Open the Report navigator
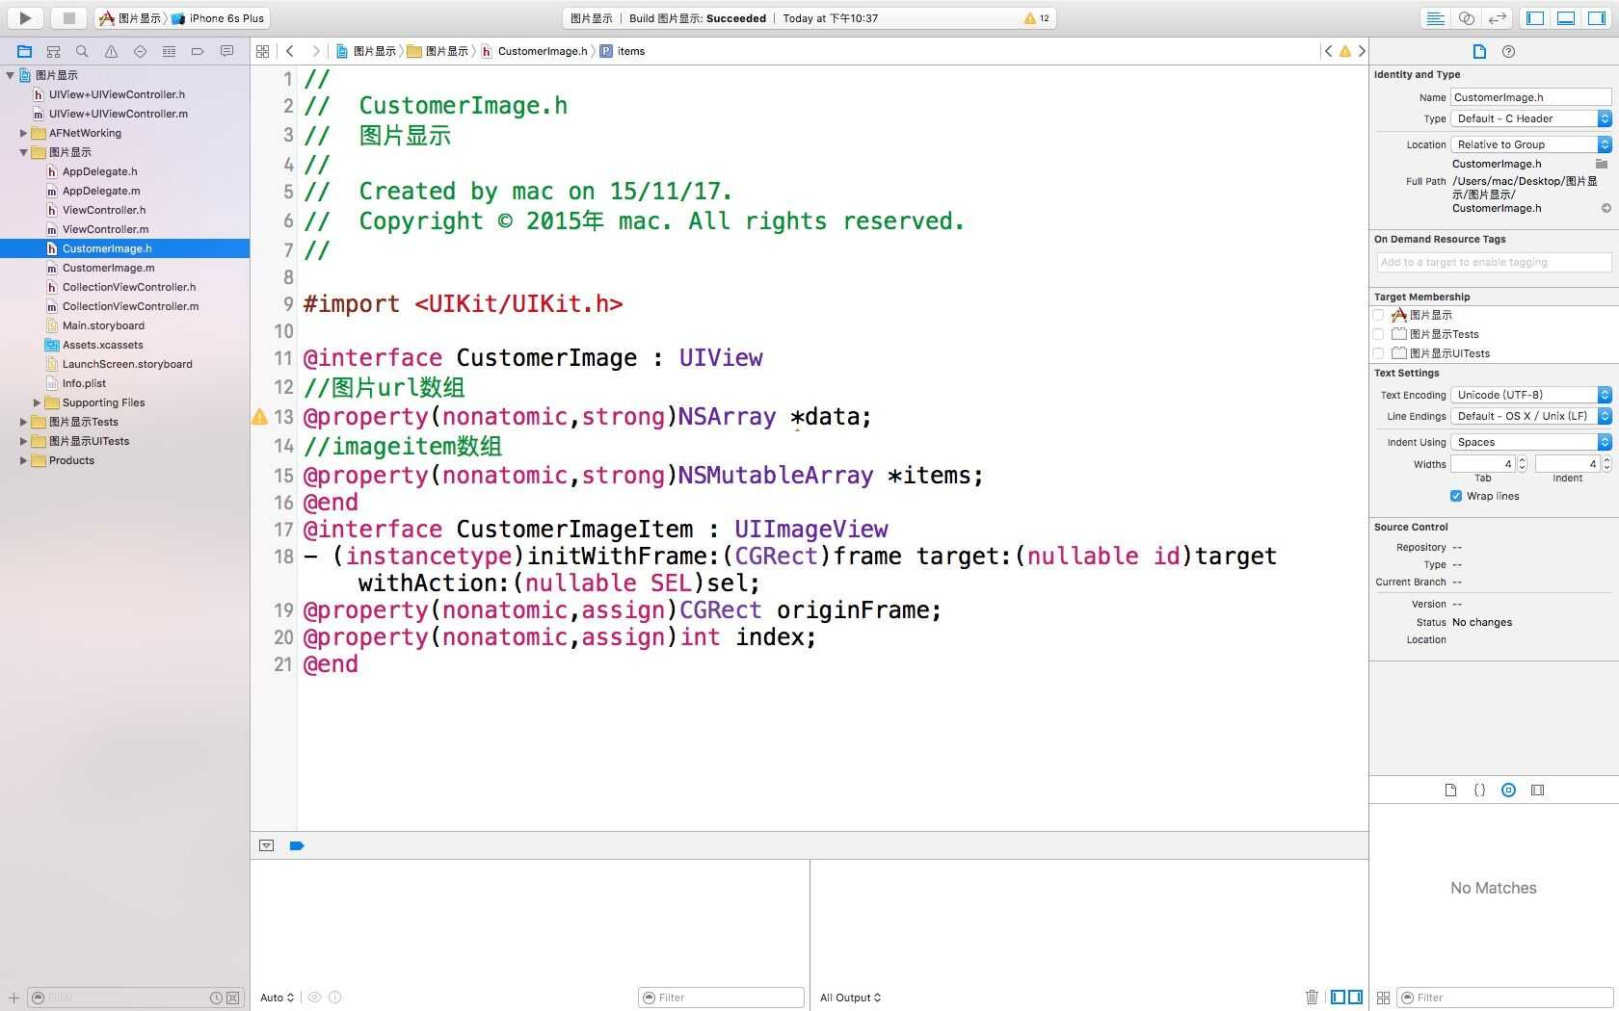This screenshot has width=1619, height=1011. 226,51
